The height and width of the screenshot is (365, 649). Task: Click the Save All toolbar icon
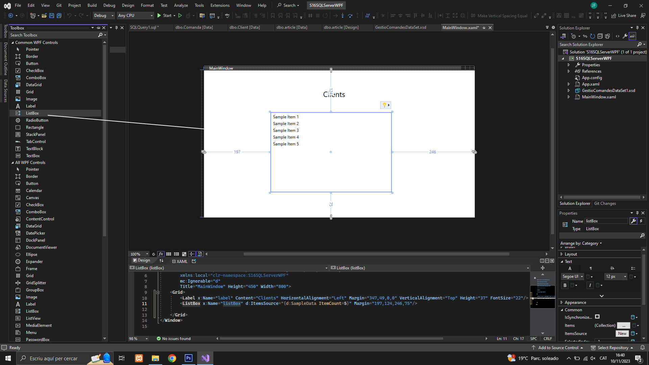[x=59, y=16]
